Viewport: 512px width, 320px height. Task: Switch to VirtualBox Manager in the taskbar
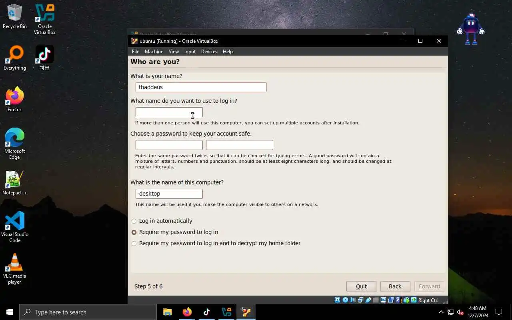[226, 312]
